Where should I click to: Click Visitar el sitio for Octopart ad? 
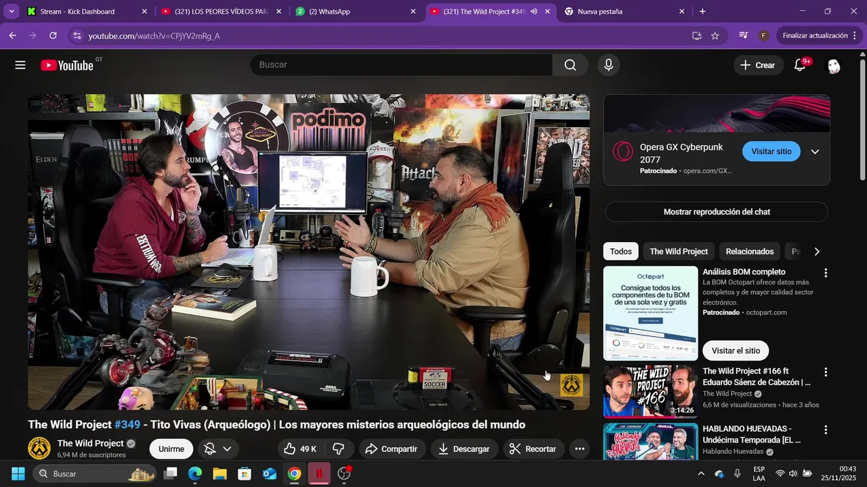click(736, 350)
